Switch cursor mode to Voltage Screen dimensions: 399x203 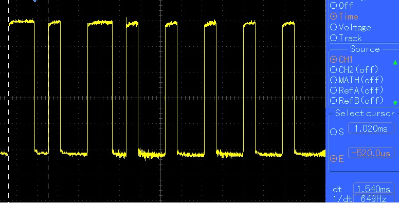tap(333, 27)
